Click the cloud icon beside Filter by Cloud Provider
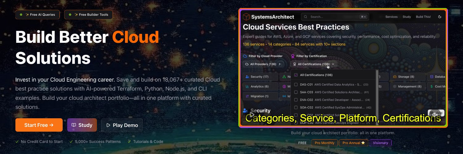 point(245,56)
